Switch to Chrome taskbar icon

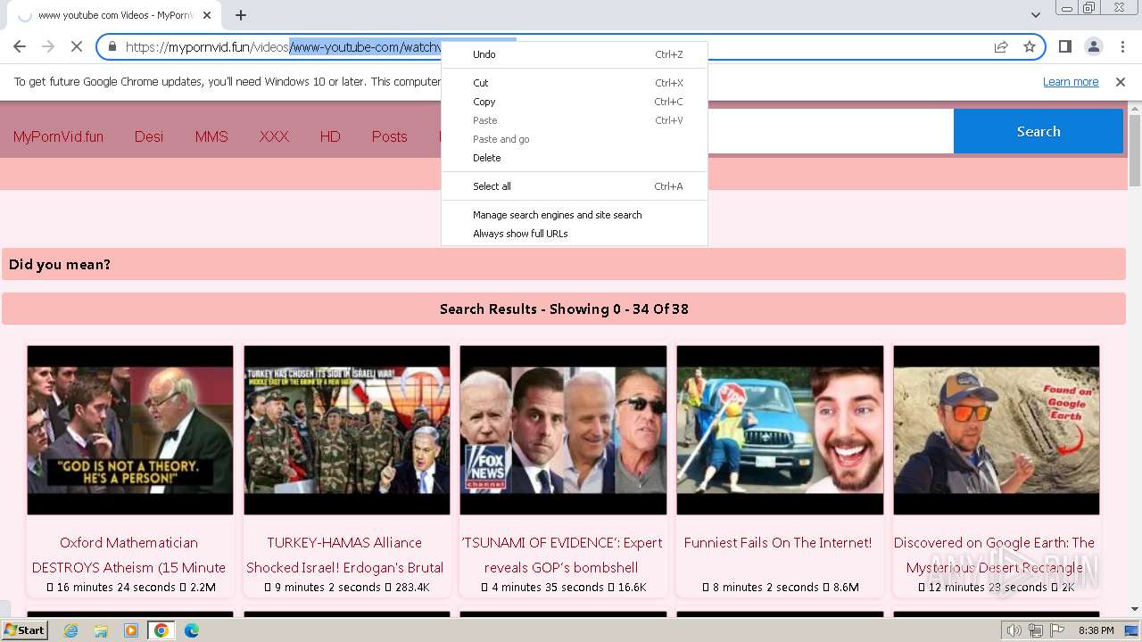click(x=161, y=630)
